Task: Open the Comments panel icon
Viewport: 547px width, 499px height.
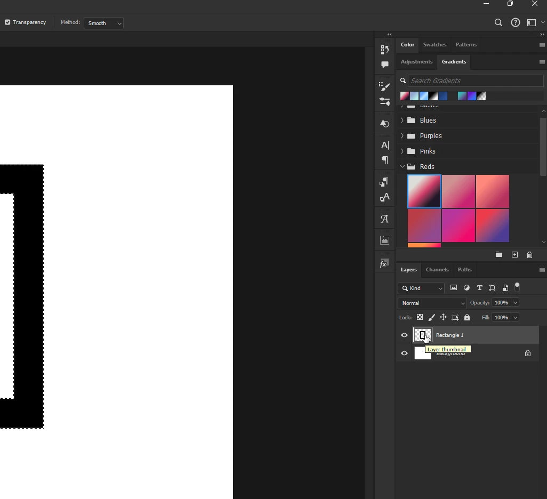Action: (x=384, y=65)
